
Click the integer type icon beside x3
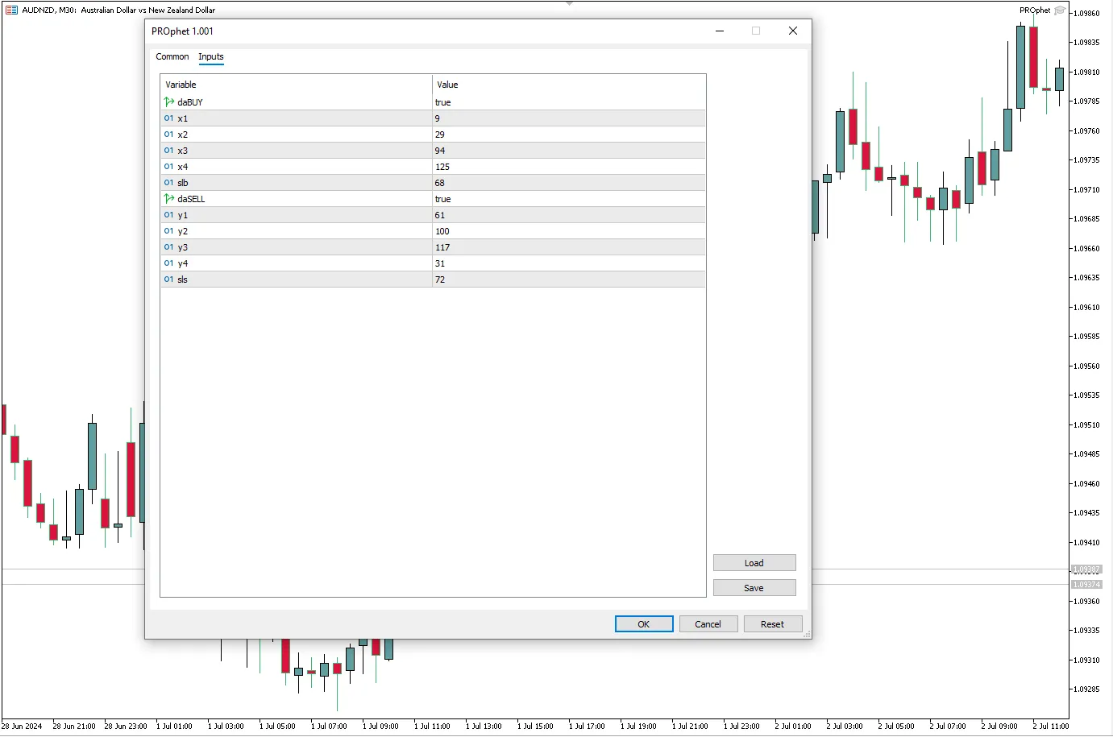169,151
